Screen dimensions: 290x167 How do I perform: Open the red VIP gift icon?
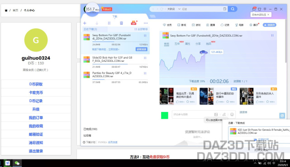coord(133,23)
